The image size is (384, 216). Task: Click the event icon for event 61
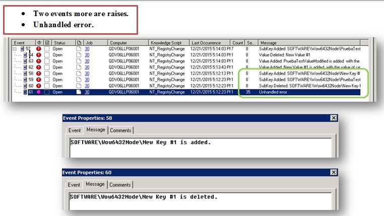coord(25,92)
